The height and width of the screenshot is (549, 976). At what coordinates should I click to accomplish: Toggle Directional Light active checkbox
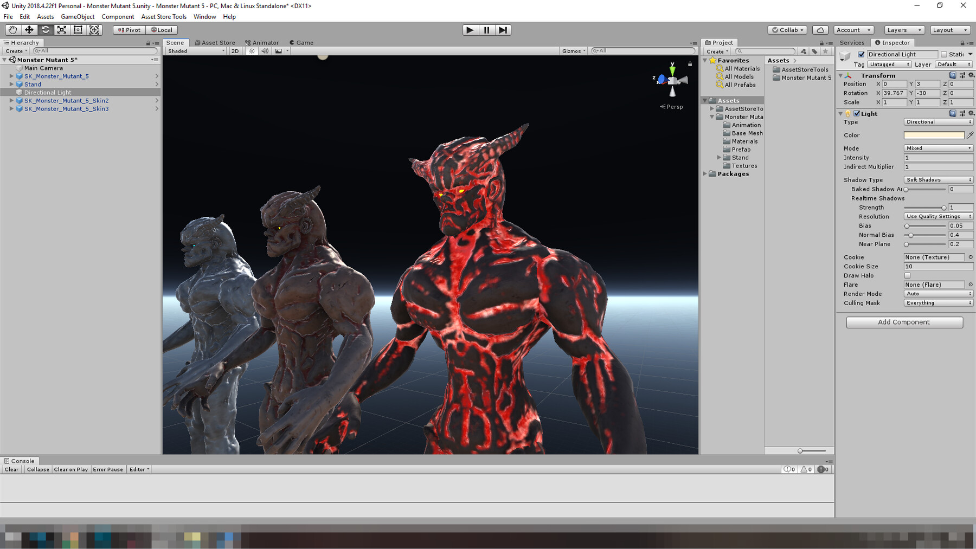861,54
